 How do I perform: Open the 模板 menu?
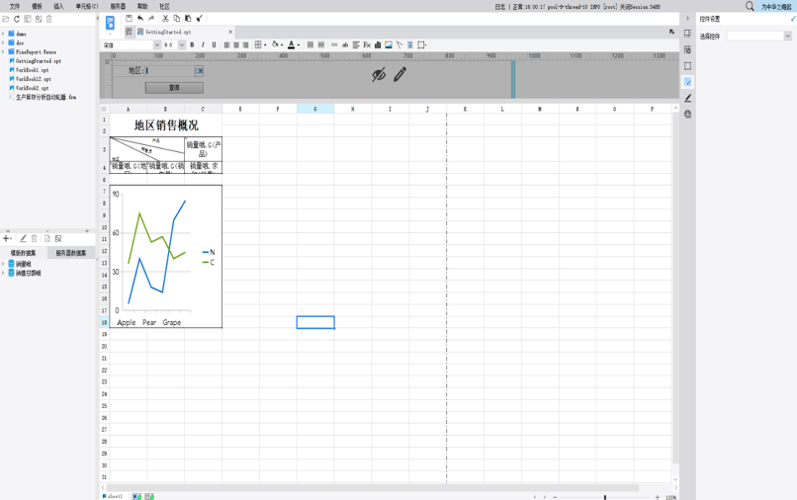coord(38,6)
